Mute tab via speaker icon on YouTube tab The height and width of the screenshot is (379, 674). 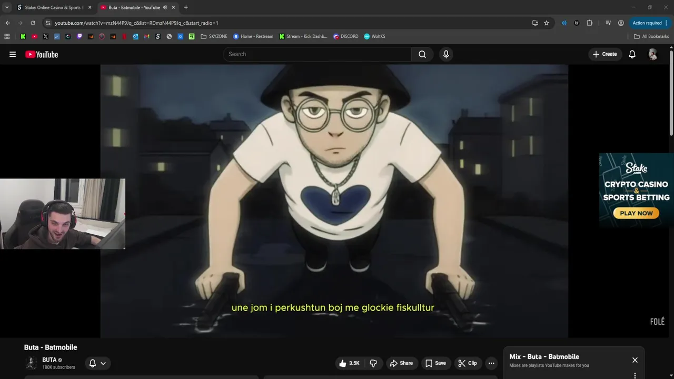(165, 7)
